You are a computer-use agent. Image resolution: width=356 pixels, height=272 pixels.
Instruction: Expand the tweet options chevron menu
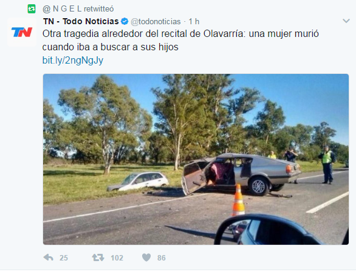[346, 21]
